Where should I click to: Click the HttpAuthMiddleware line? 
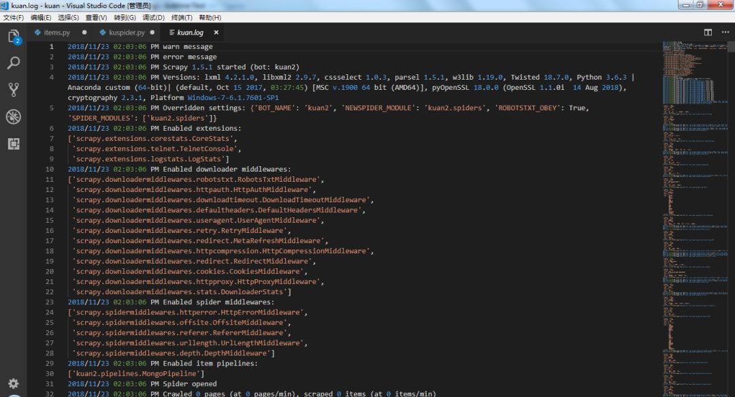[193, 189]
